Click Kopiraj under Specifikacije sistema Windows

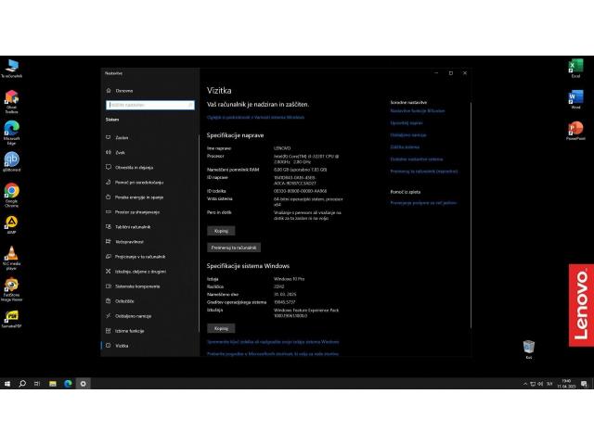(x=221, y=328)
